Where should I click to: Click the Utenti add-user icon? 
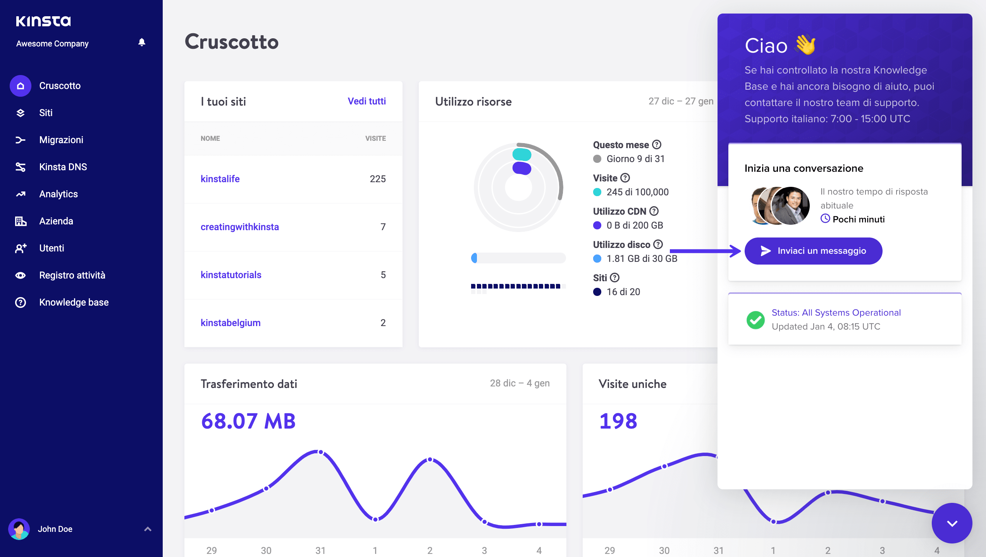[x=21, y=248]
